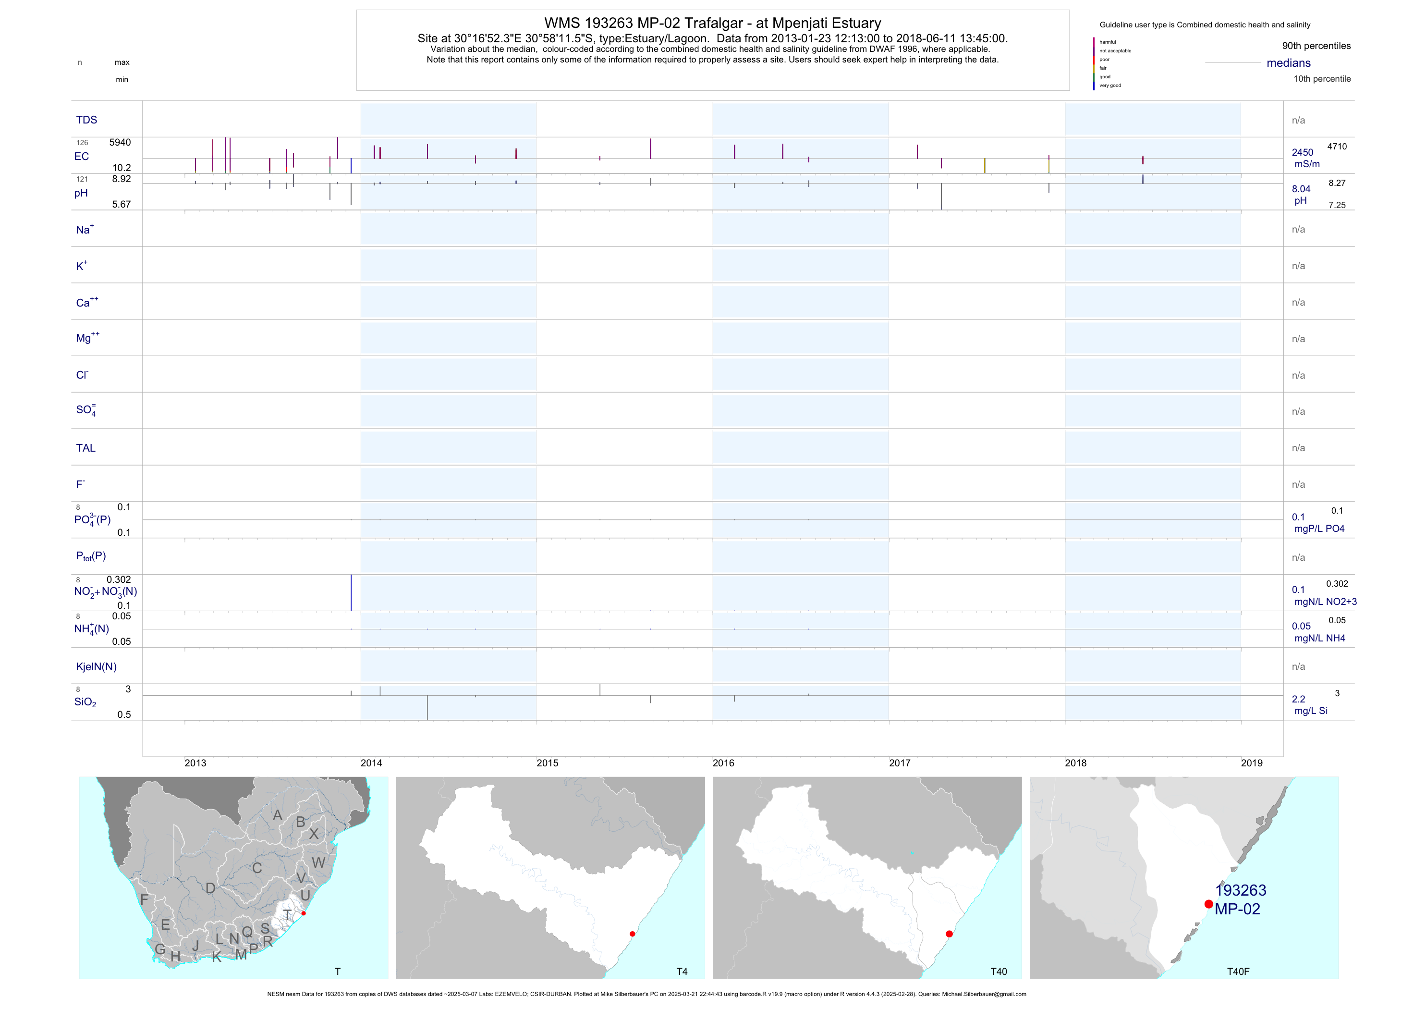Click the red dot on T4 catchment map
The width and height of the screenshot is (1426, 1009).
(x=632, y=934)
